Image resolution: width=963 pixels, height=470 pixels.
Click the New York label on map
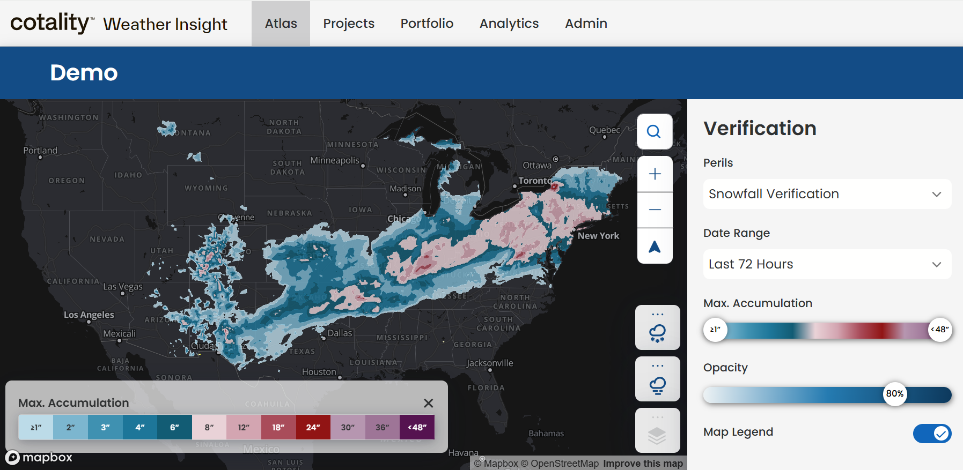tap(598, 236)
